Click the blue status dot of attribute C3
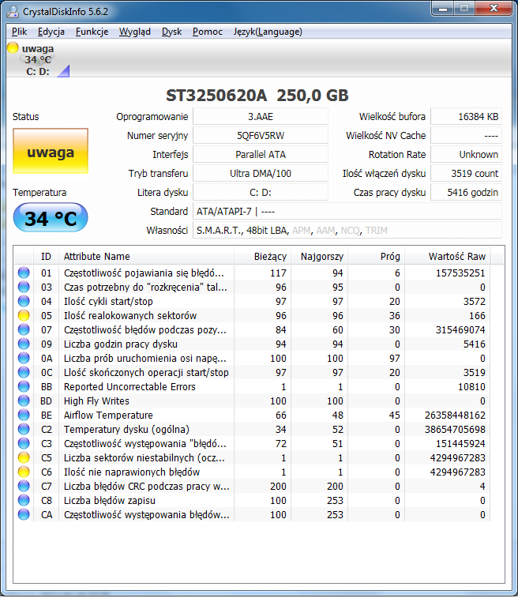The width and height of the screenshot is (518, 598). click(x=24, y=444)
